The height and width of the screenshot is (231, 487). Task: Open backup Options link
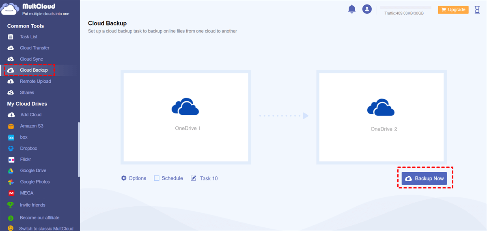[x=137, y=178]
